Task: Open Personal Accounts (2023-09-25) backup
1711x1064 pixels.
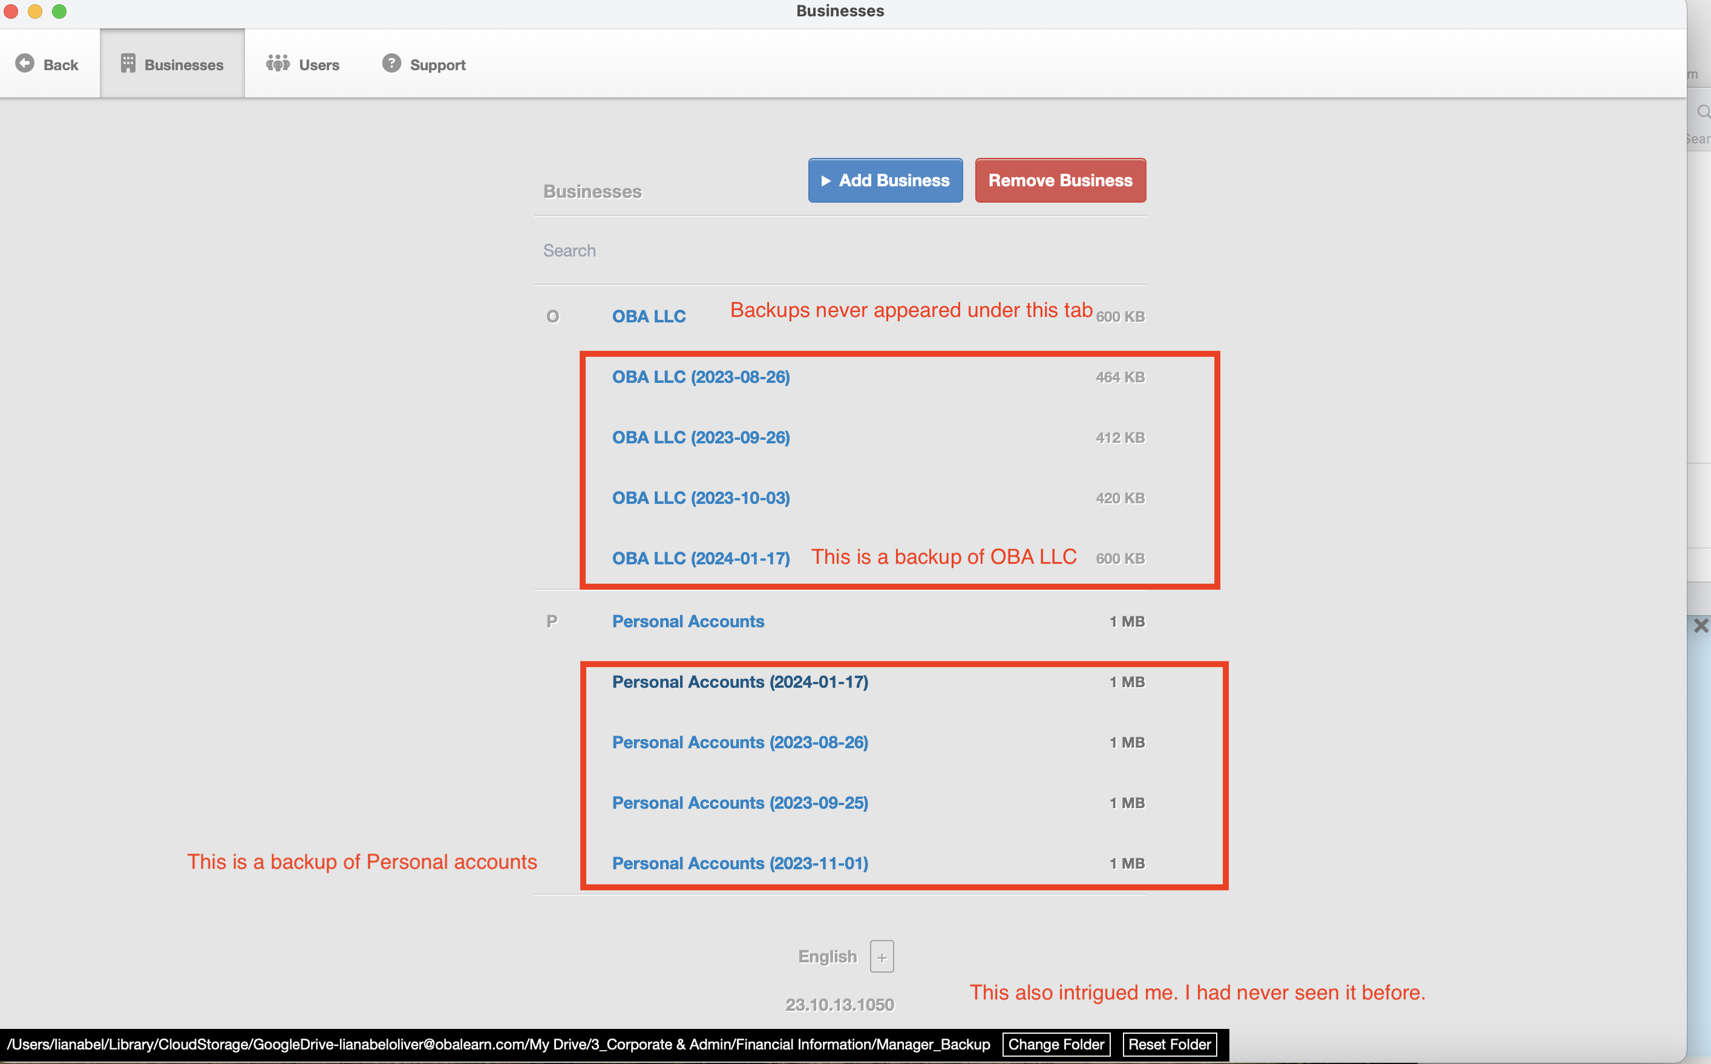Action: point(740,803)
